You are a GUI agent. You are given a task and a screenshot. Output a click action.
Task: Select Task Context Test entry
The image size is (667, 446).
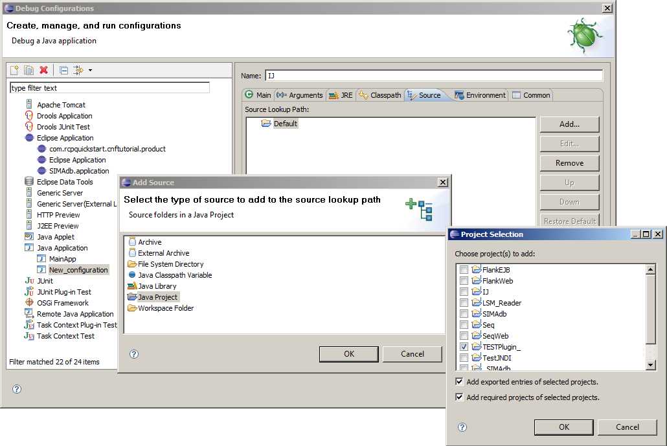65,336
